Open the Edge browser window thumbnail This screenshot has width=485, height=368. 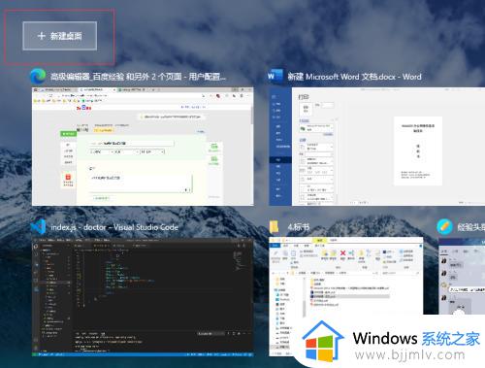[143, 146]
